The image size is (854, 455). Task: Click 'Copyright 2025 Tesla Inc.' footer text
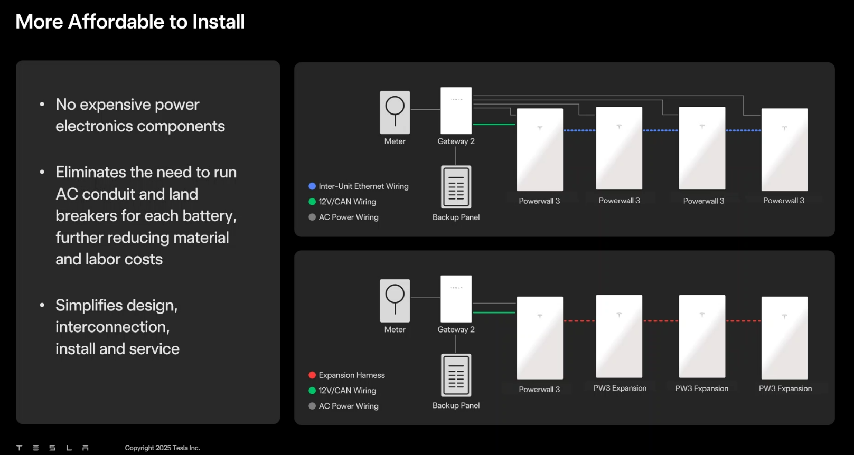tap(162, 448)
